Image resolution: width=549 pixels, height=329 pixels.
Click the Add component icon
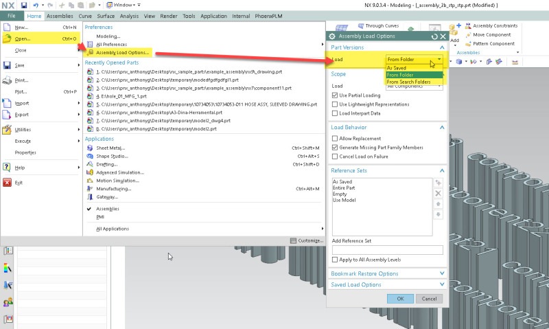coord(454,30)
